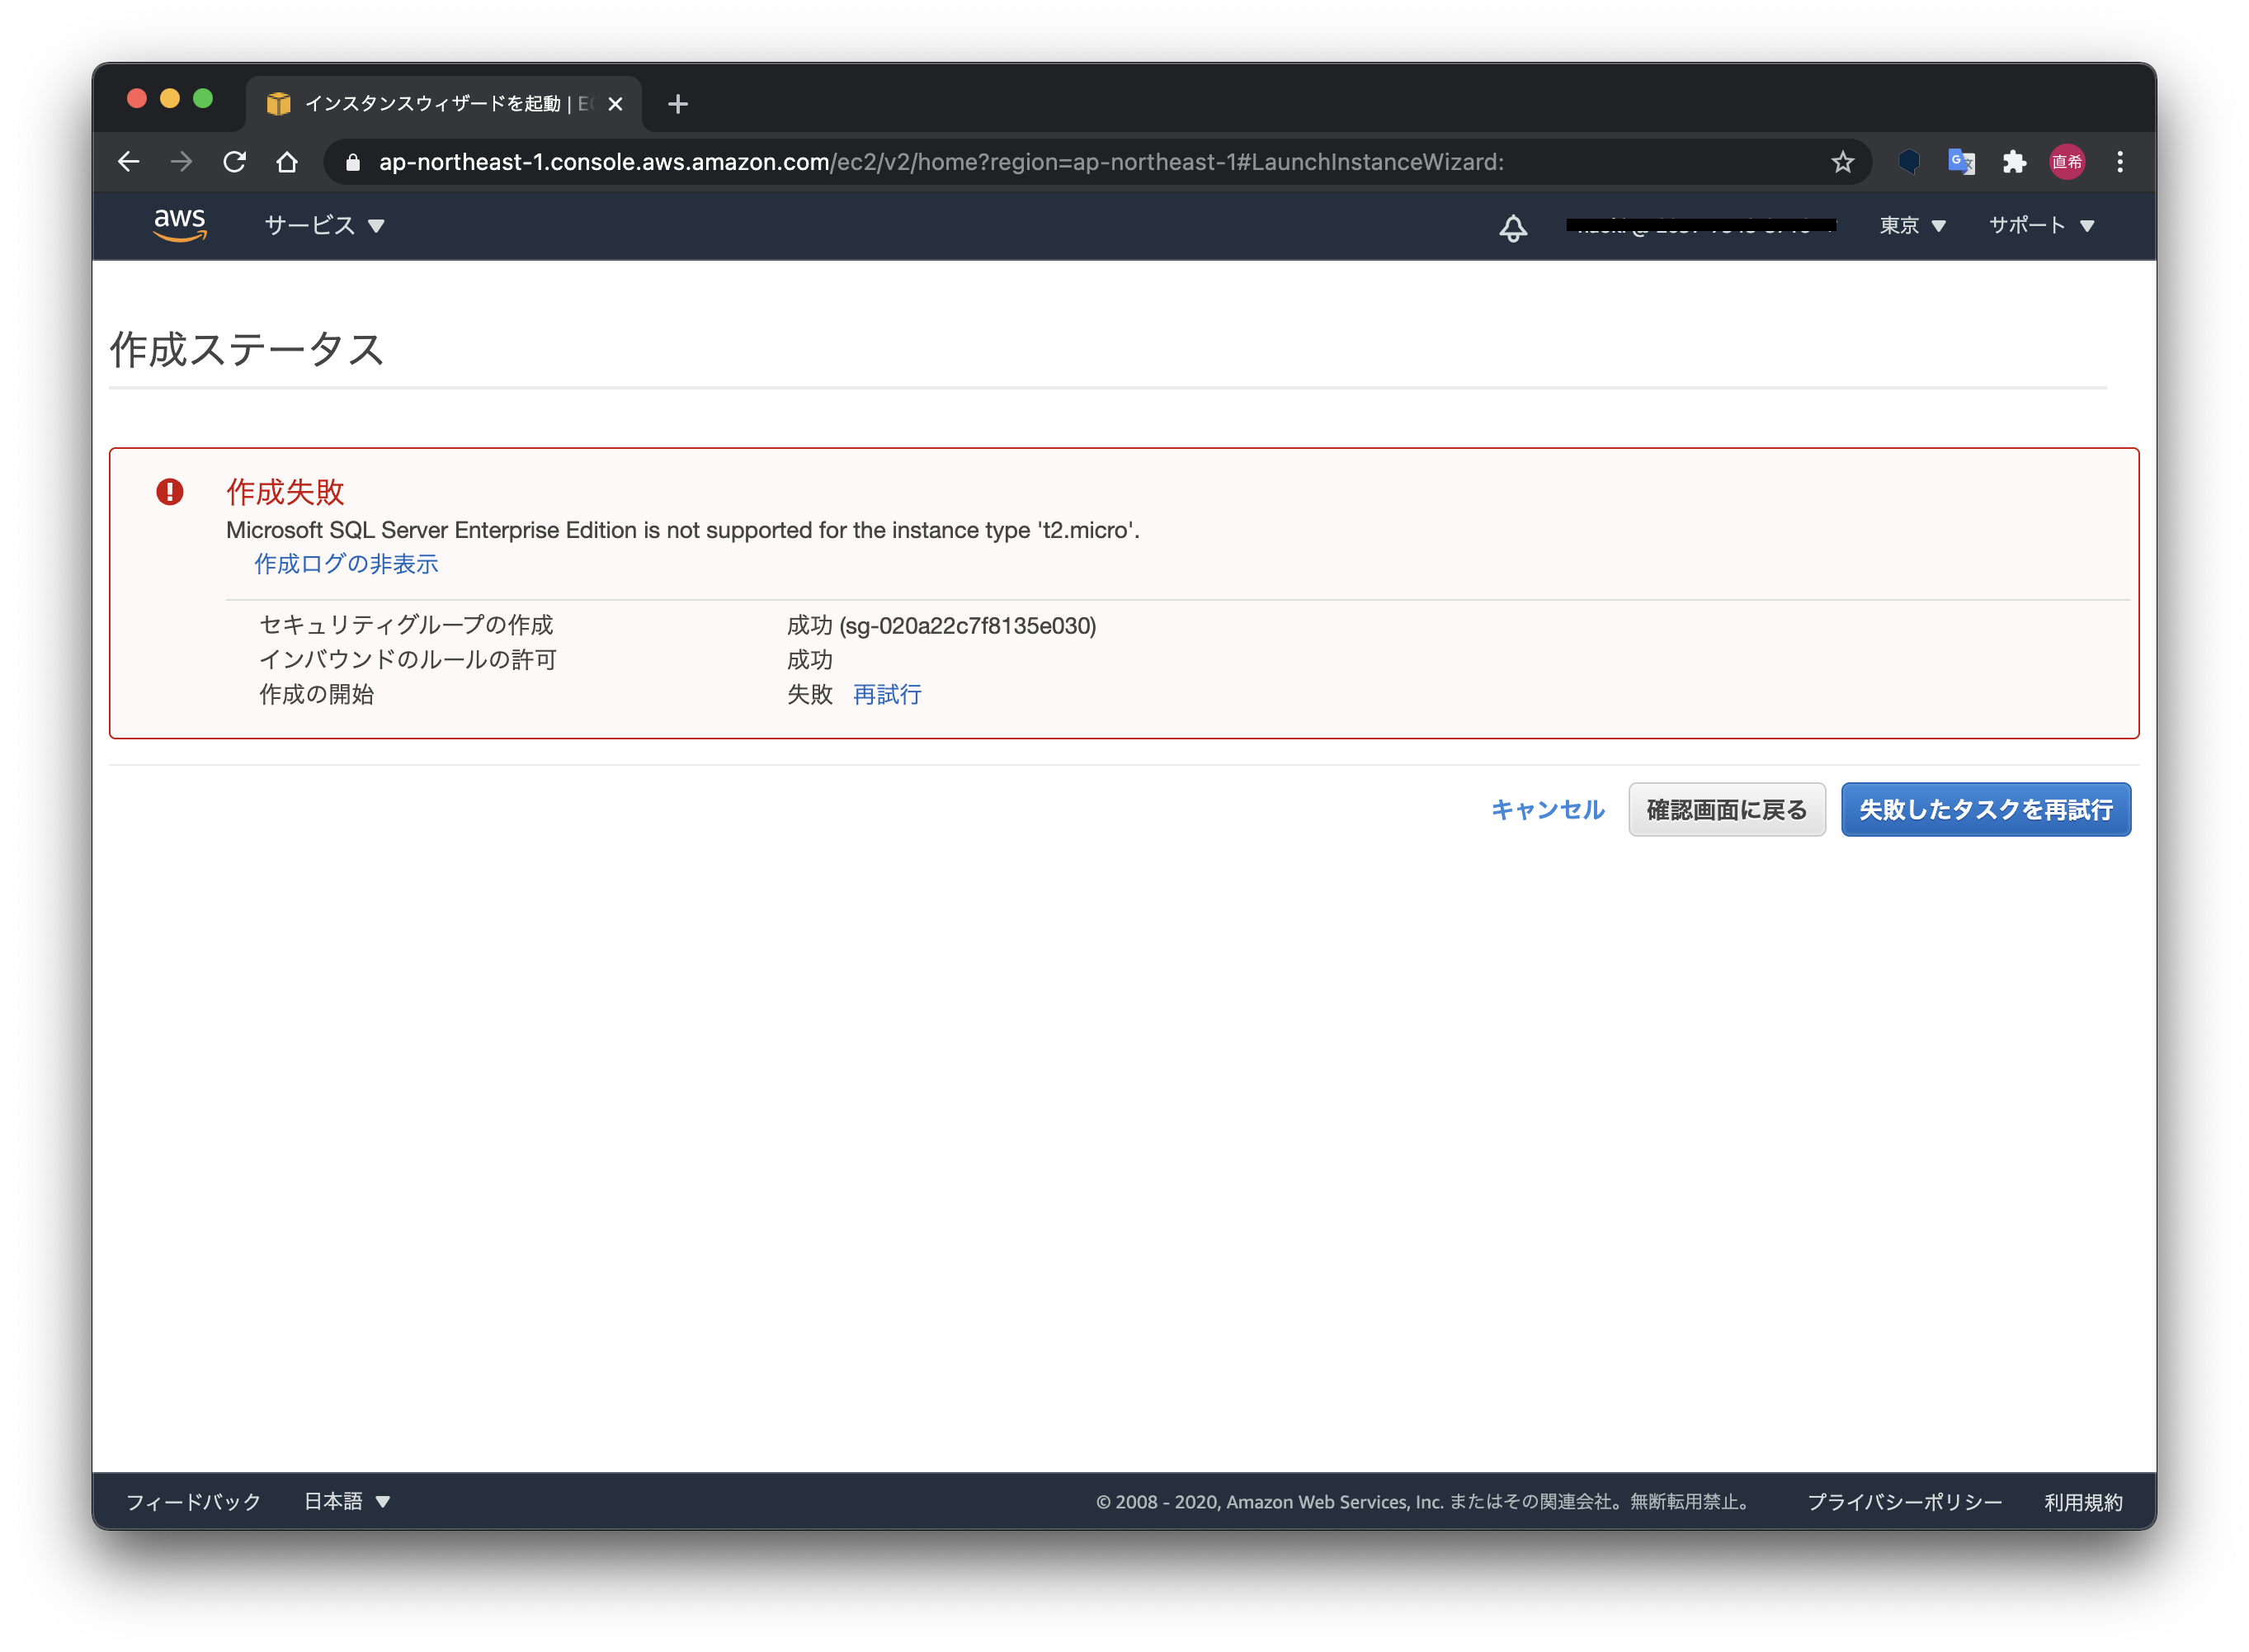Bookmark page with the star icon
The height and width of the screenshot is (1652, 2249).
pyautogui.click(x=1842, y=162)
